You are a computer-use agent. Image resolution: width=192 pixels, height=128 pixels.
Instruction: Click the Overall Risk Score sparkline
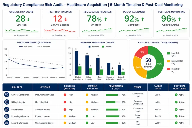click(21, 30)
